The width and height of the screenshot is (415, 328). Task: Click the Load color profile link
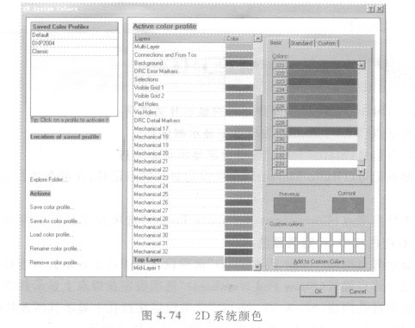tap(51, 235)
